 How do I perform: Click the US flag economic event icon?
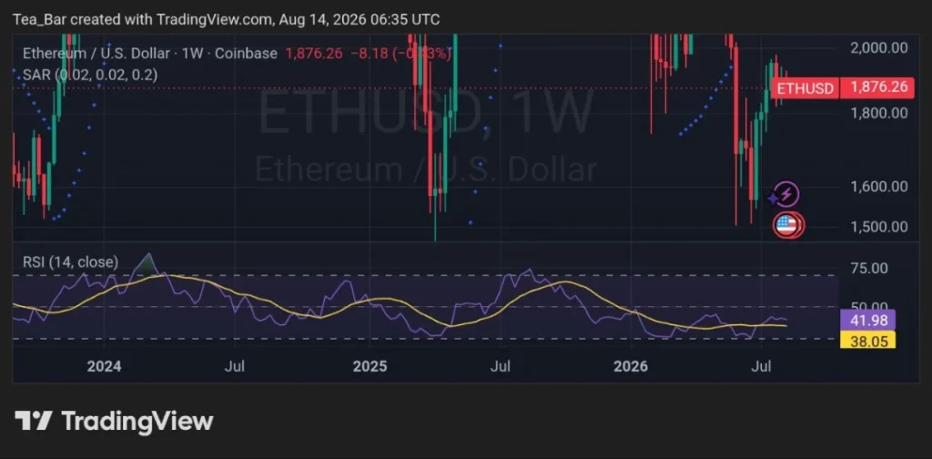[787, 225]
